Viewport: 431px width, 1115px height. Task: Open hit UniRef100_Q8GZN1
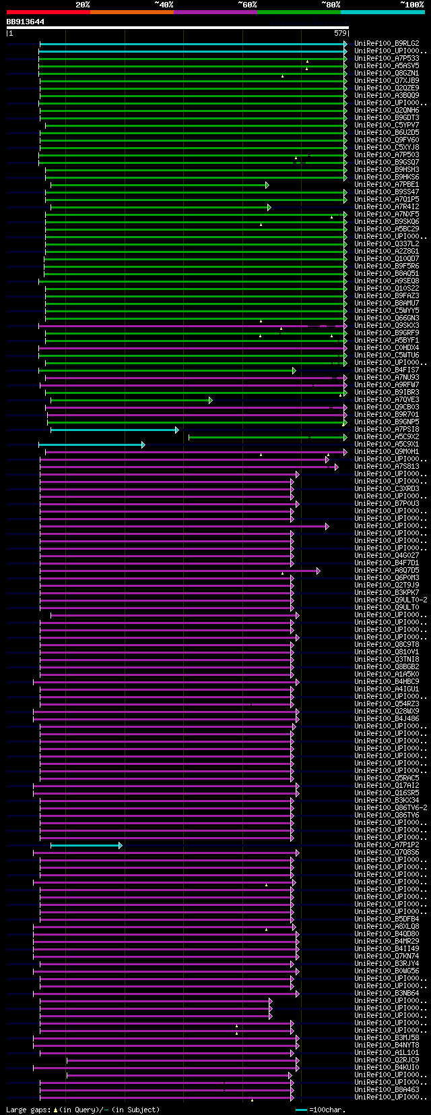click(x=387, y=74)
